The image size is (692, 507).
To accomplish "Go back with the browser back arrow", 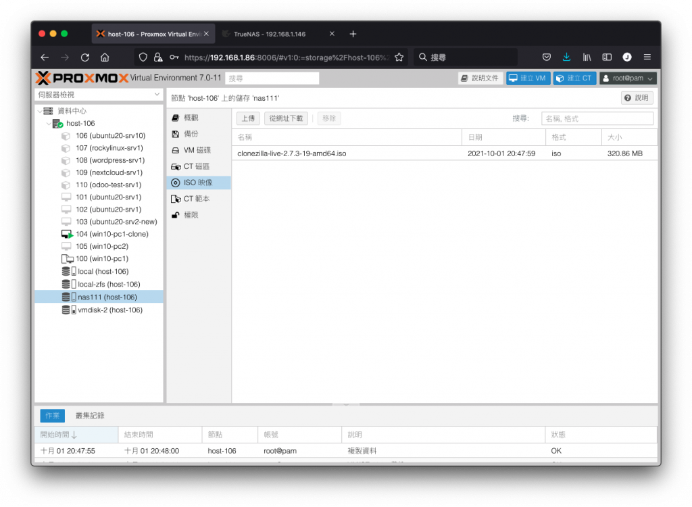I will (x=45, y=57).
